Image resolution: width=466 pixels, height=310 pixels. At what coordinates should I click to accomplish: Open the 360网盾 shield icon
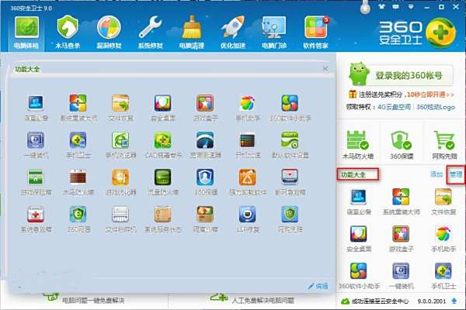click(78, 219)
